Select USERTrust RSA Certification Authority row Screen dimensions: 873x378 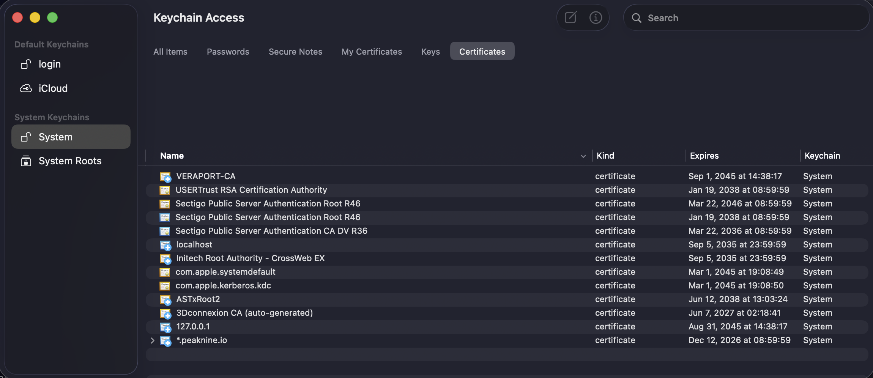(x=507, y=190)
